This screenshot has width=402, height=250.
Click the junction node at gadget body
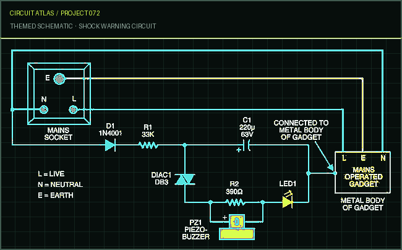pos(335,173)
